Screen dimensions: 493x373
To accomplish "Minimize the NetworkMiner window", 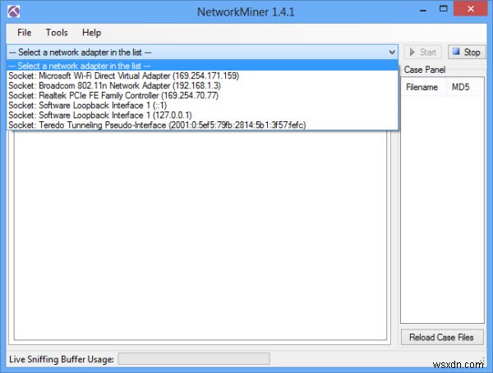I will [423, 11].
